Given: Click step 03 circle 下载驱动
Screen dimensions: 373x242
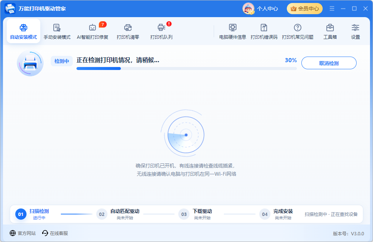Looking at the screenshot, I should click(x=184, y=214).
